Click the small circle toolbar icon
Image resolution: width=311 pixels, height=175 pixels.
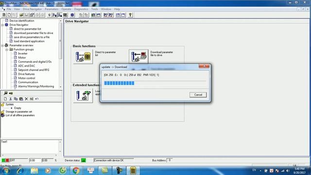pos(50,15)
